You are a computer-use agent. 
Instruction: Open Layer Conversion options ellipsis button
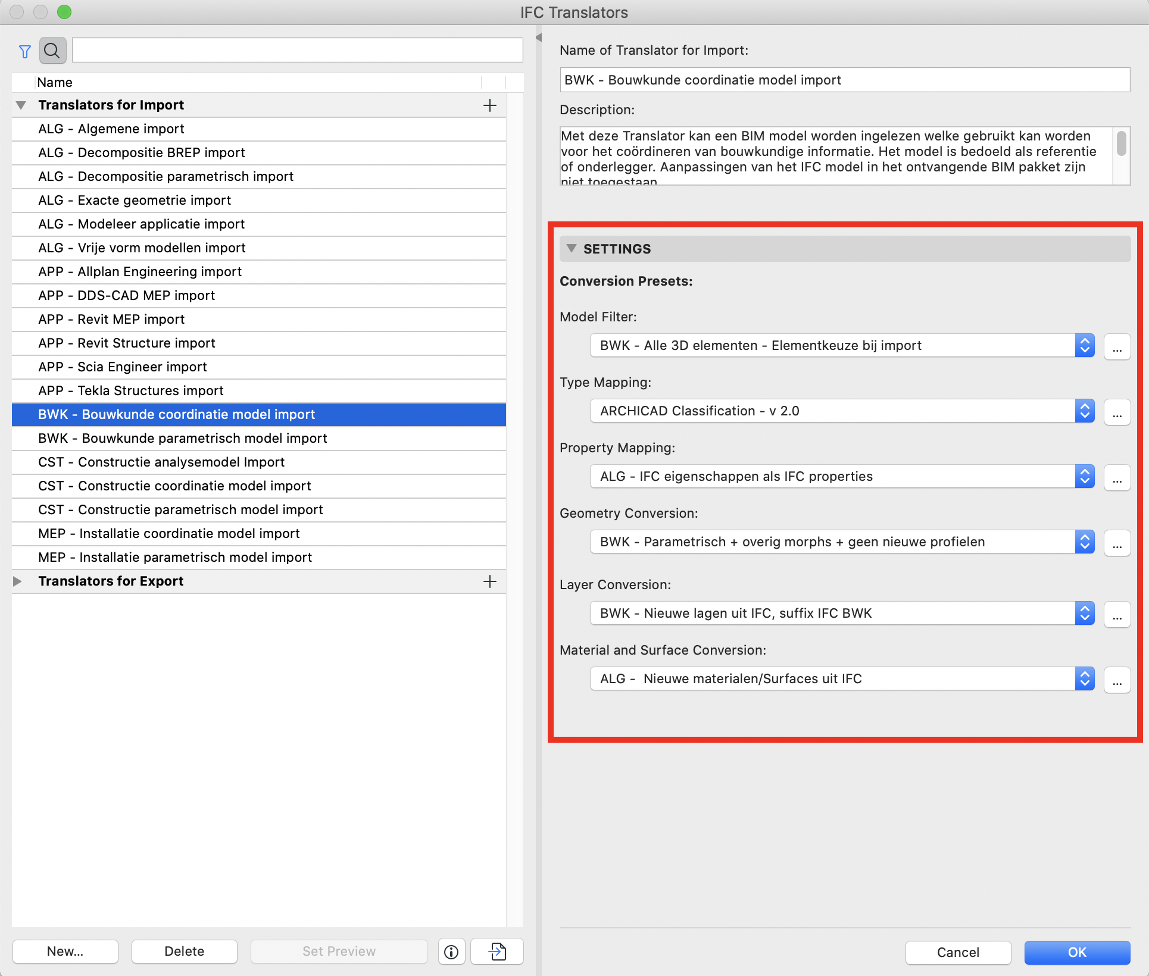[1117, 614]
